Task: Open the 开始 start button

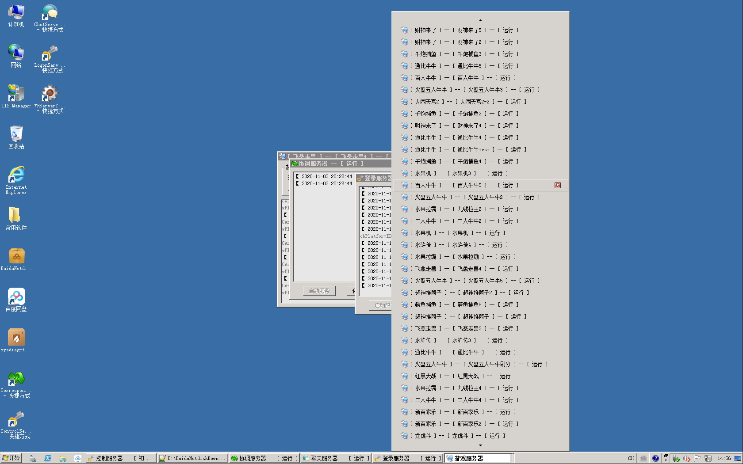Action: coord(11,458)
